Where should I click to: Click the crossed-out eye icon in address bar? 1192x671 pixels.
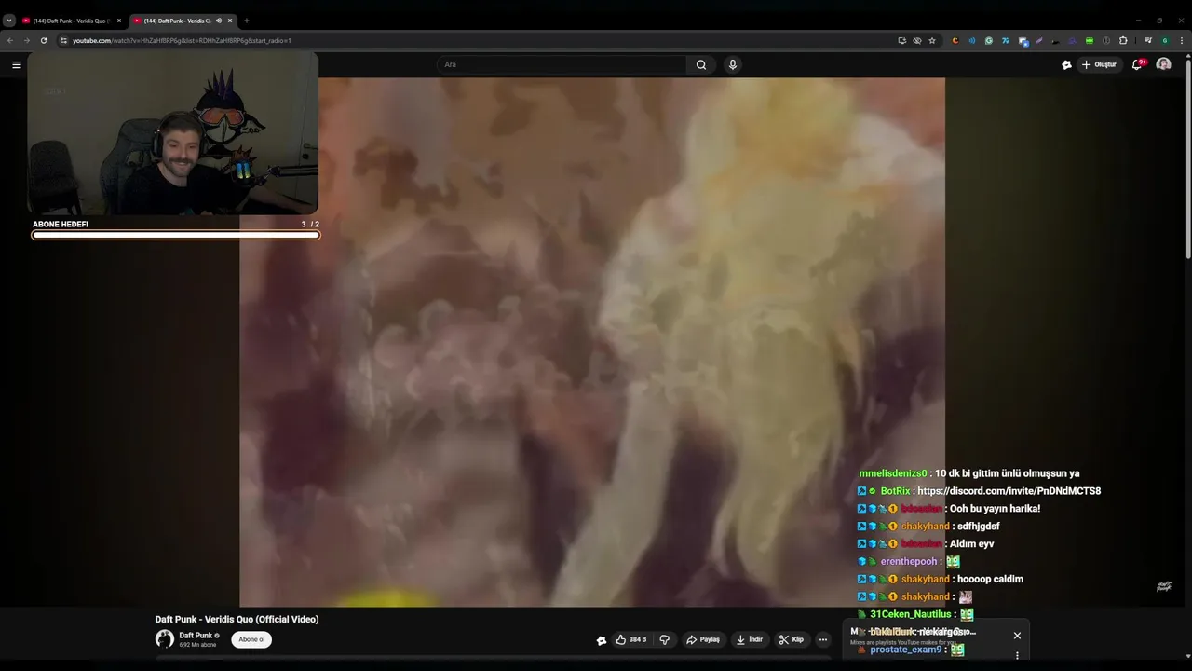point(917,40)
